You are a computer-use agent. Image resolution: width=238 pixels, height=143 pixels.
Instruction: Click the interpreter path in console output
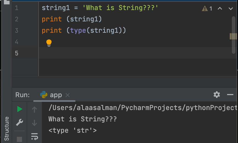[x=142, y=108]
